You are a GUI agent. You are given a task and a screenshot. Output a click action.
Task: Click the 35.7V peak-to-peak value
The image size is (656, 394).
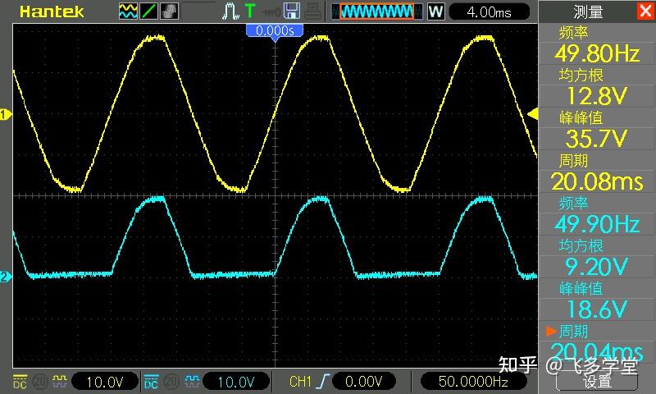(597, 139)
